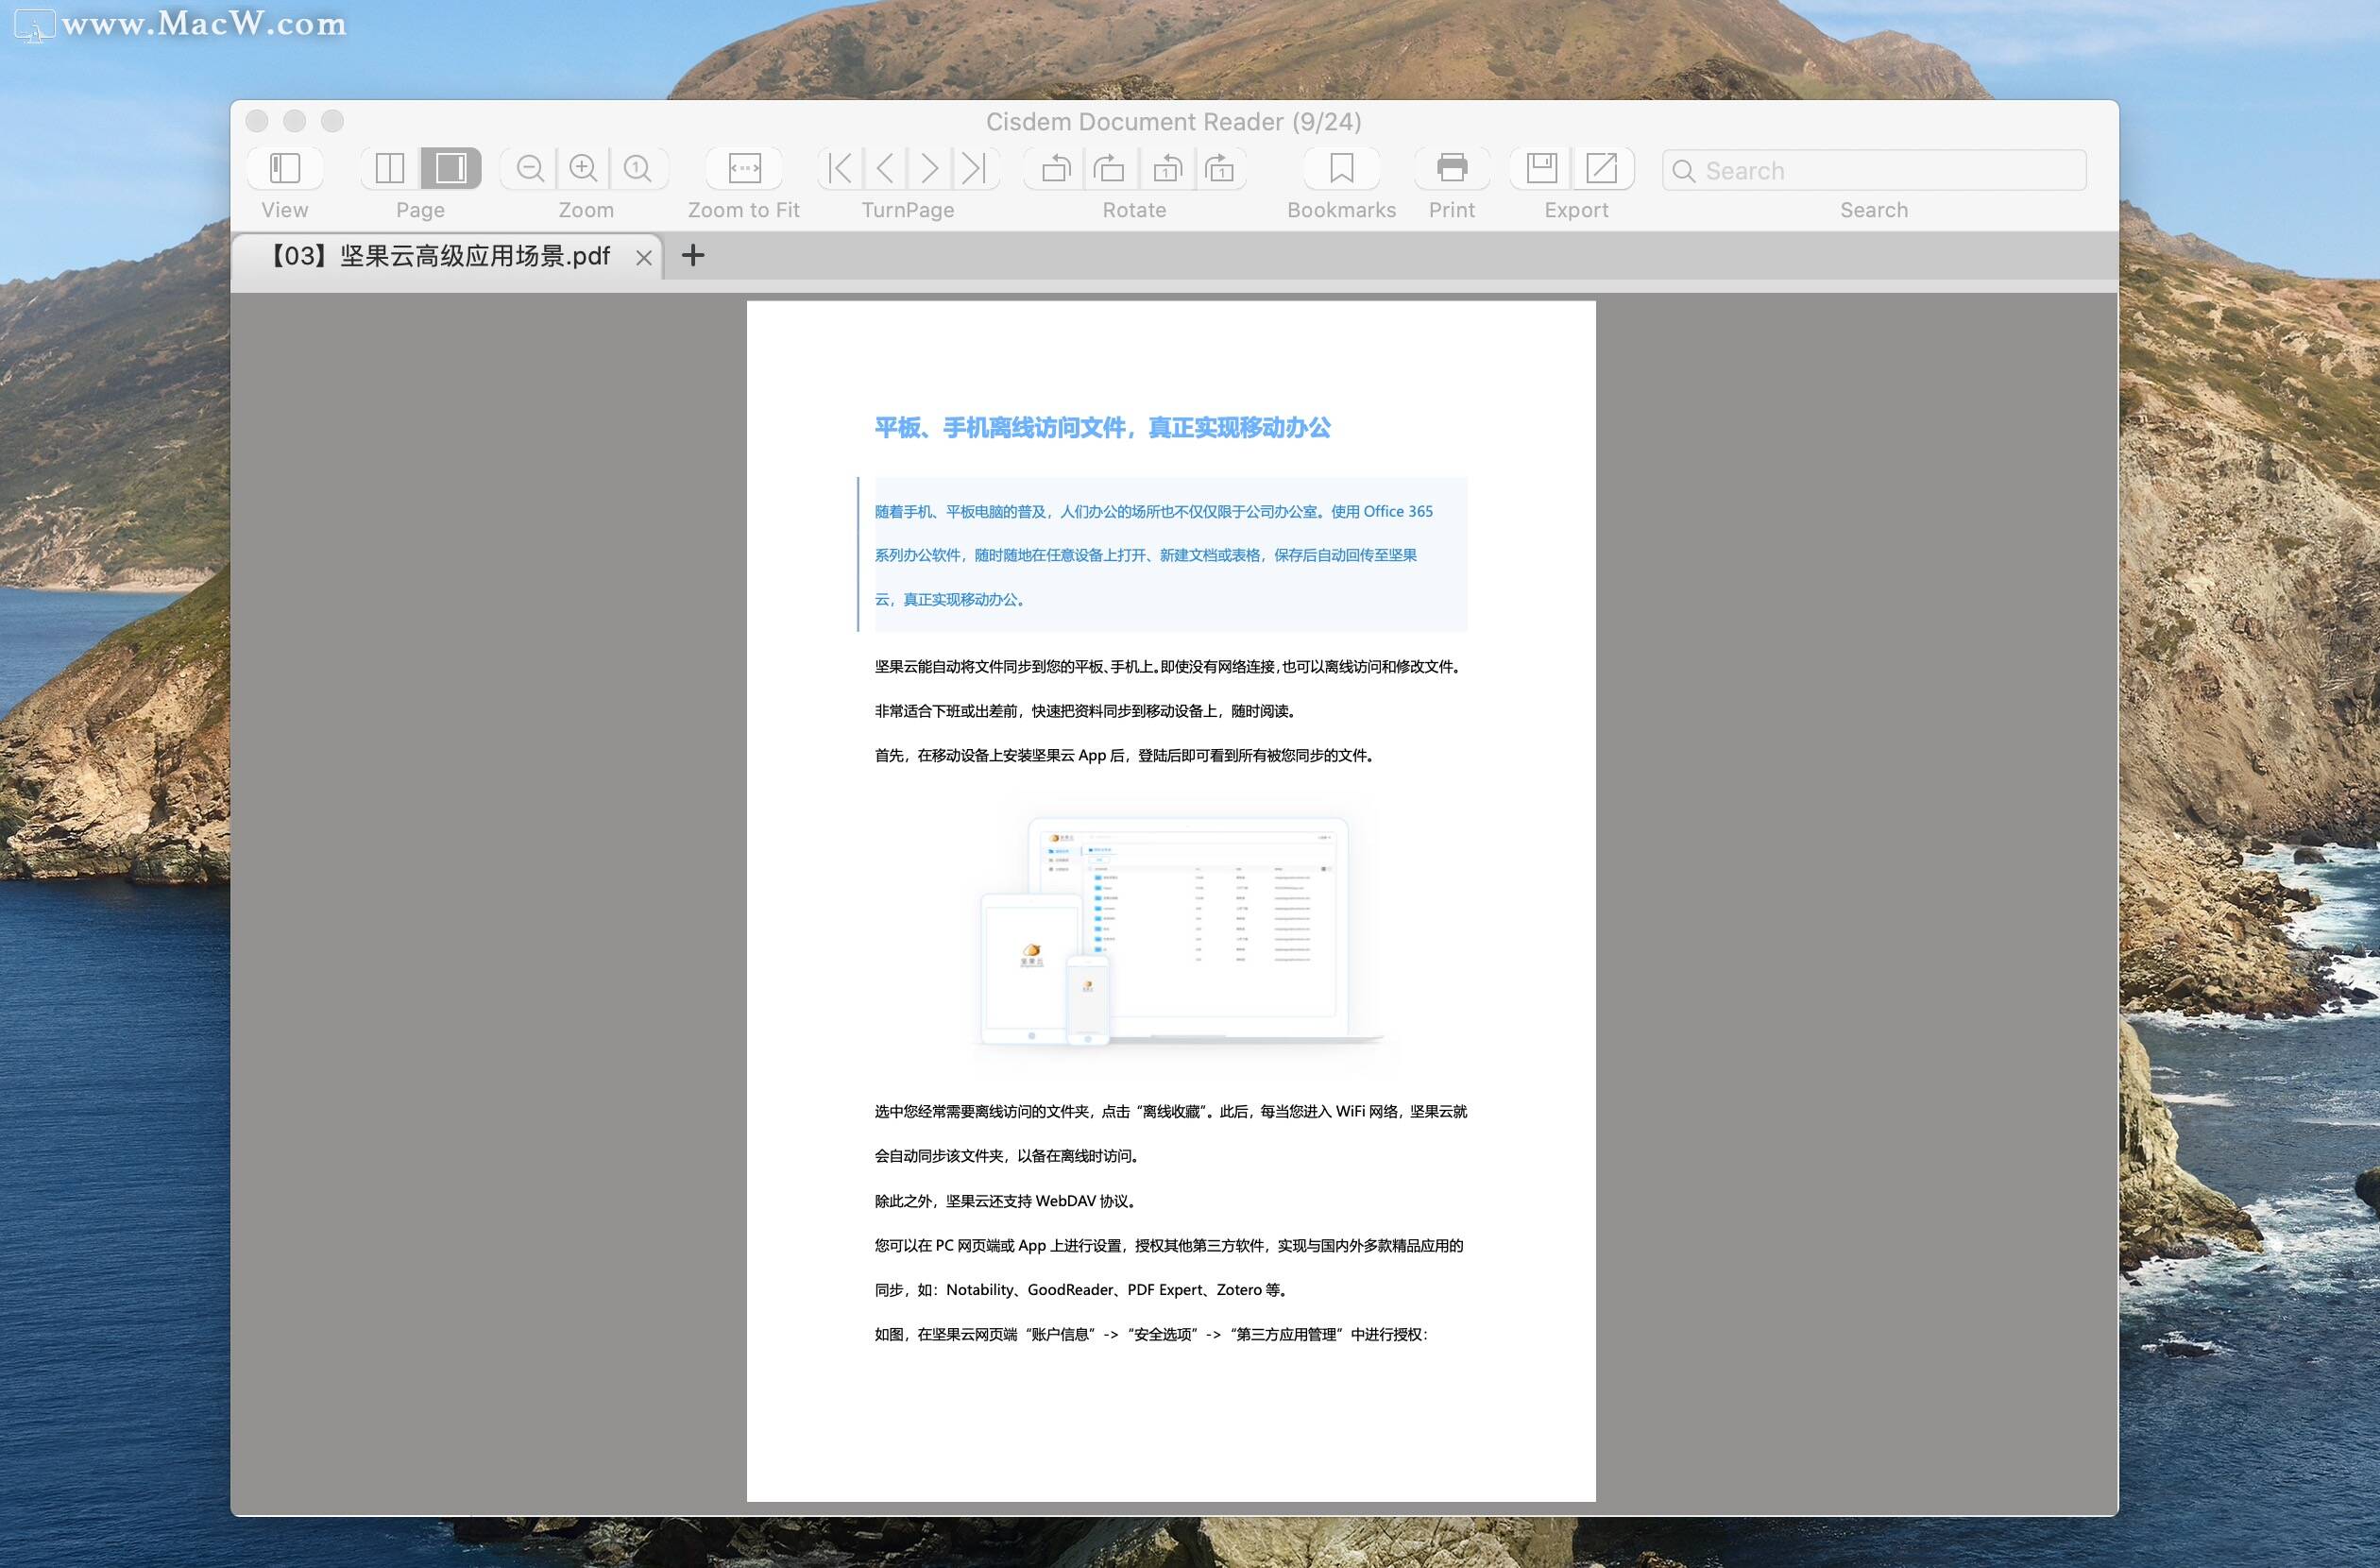The width and height of the screenshot is (2380, 1568).
Task: Jump to the last page
Action: coord(975,168)
